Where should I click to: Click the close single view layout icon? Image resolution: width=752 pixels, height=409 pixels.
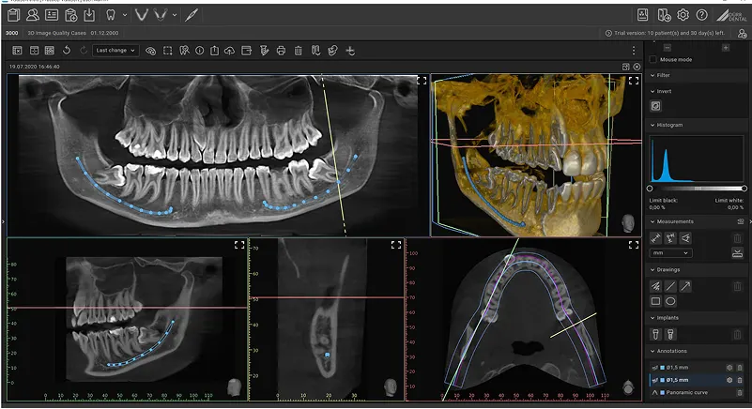pyautogui.click(x=17, y=51)
